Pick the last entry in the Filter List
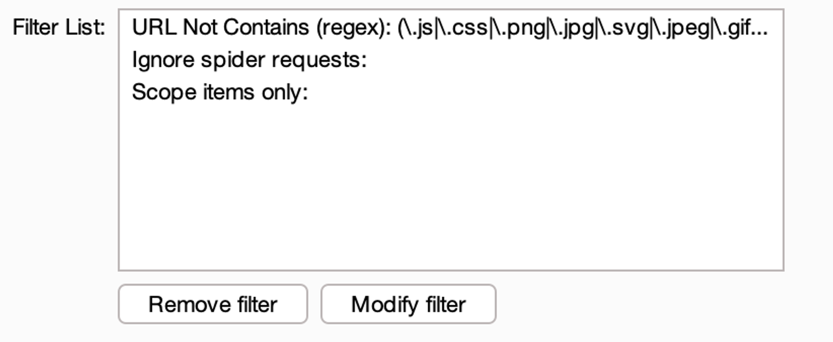833x342 pixels. click(451, 92)
